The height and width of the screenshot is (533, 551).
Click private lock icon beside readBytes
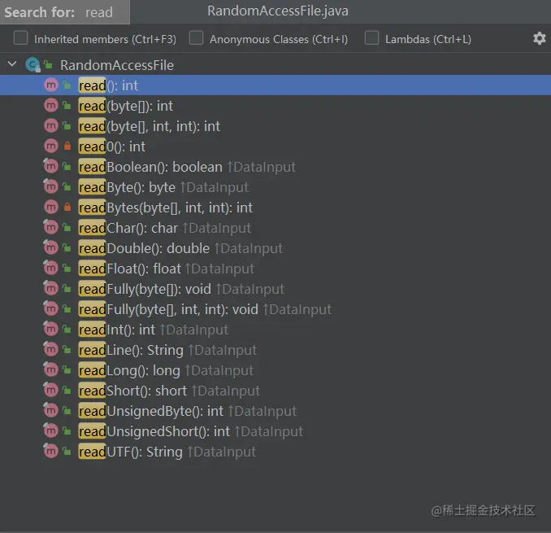(x=67, y=207)
